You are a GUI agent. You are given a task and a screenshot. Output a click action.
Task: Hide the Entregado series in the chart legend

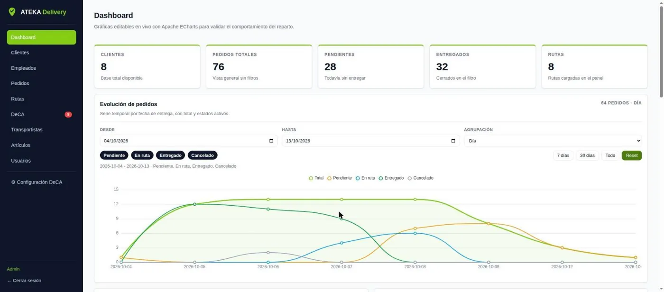click(391, 178)
